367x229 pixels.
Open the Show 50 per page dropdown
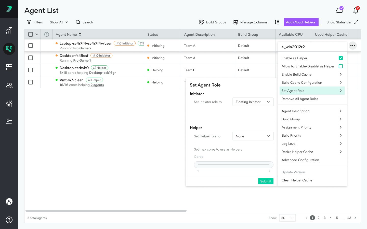(287, 218)
